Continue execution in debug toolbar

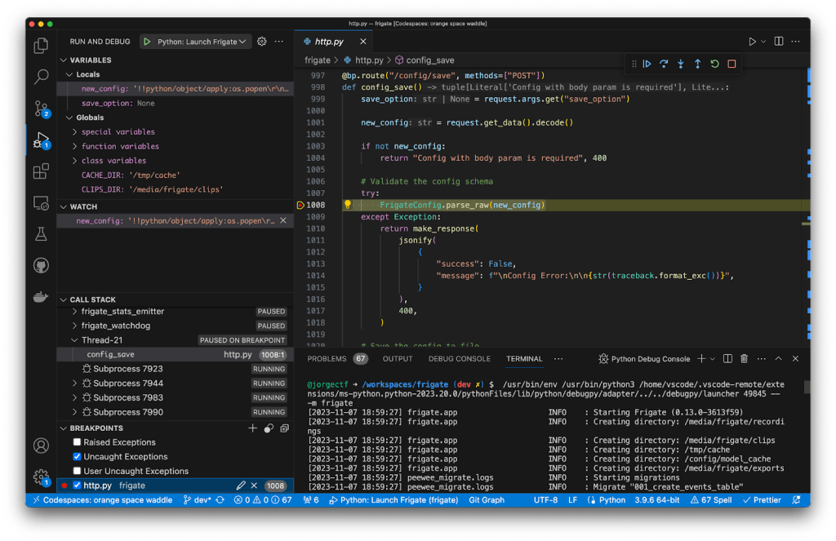pyautogui.click(x=647, y=64)
